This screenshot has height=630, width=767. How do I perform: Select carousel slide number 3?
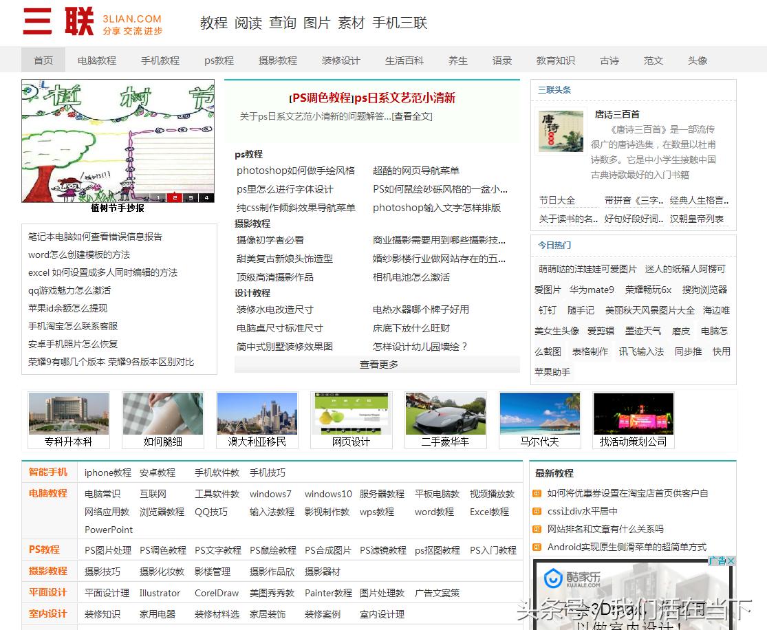click(191, 197)
